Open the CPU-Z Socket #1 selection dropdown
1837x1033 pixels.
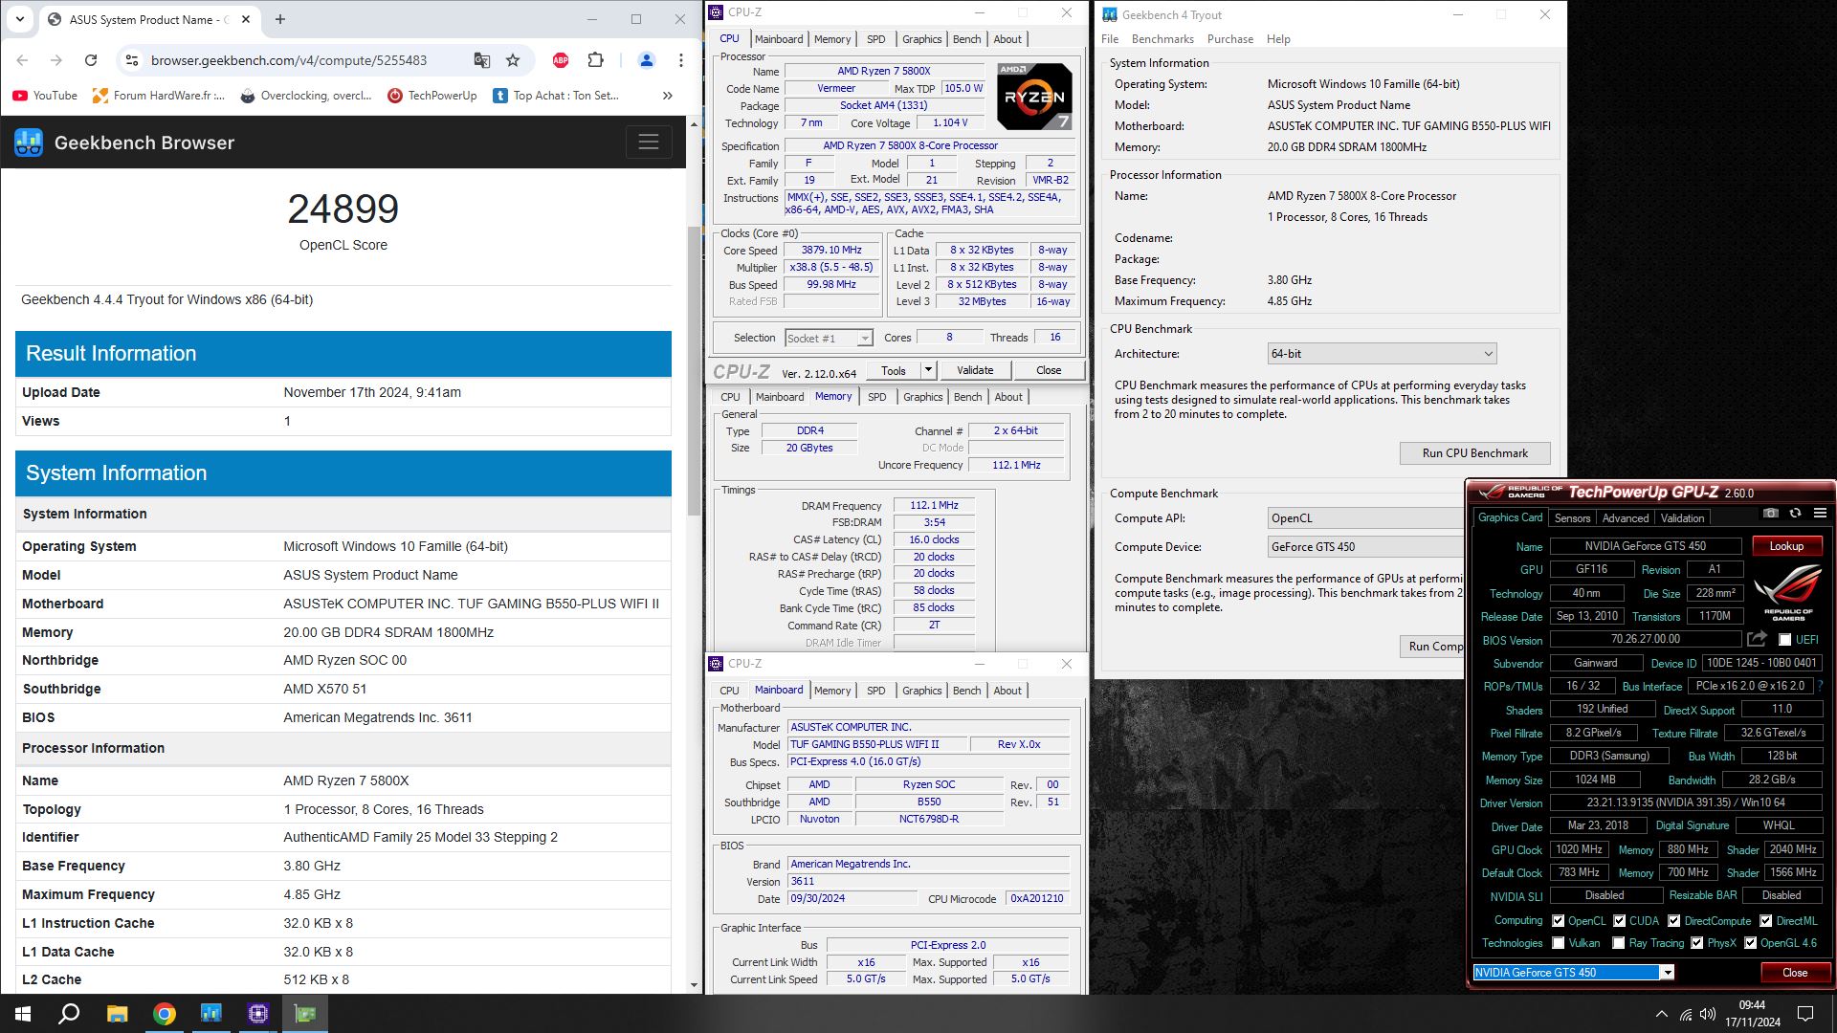(x=829, y=339)
